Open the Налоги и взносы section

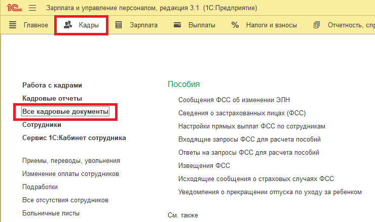pos(272,25)
